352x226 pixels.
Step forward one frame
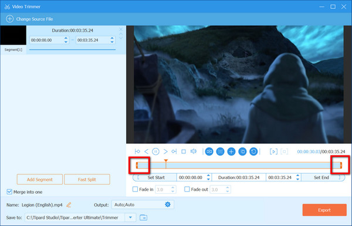165,151
